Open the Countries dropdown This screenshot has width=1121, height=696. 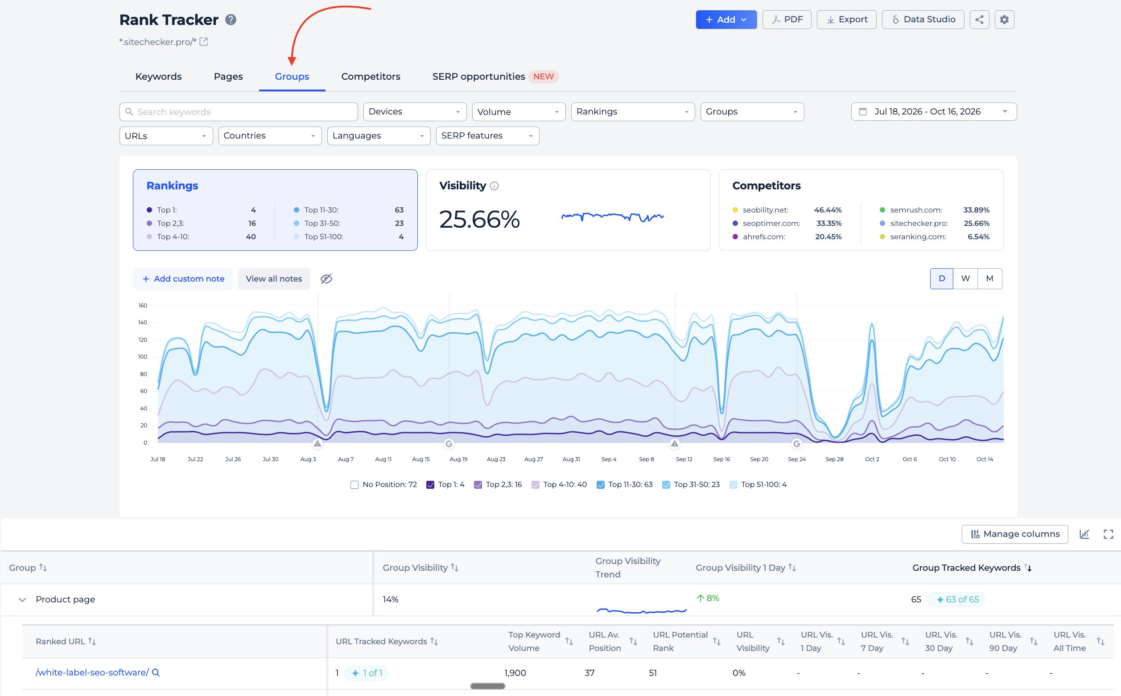(x=270, y=136)
